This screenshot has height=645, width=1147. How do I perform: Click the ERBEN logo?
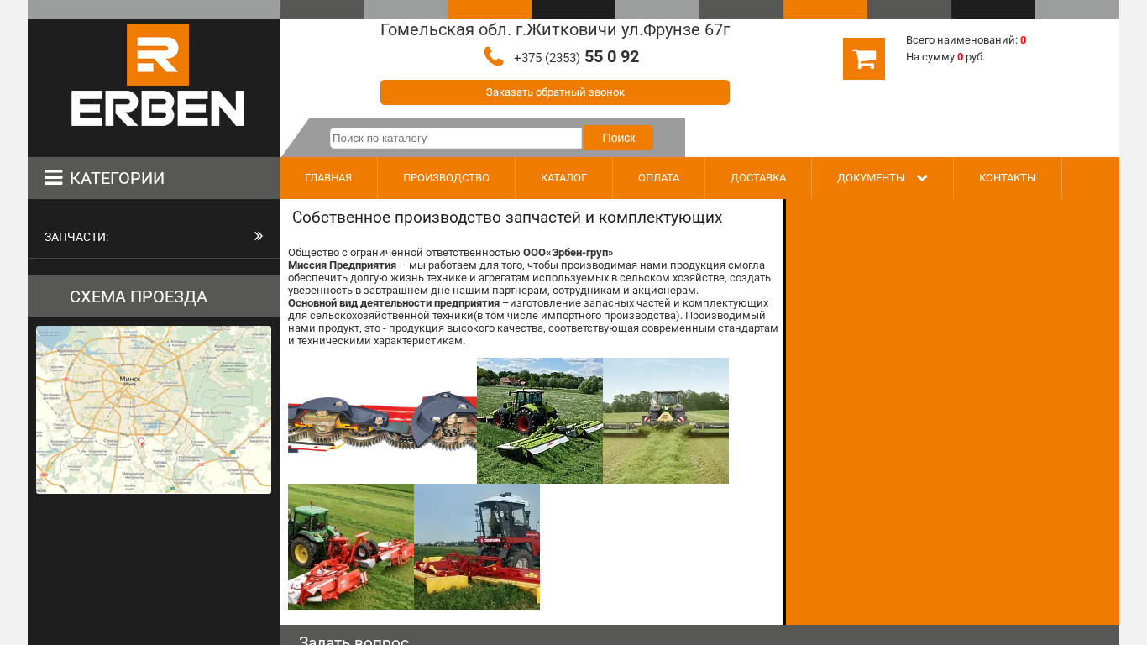click(158, 76)
